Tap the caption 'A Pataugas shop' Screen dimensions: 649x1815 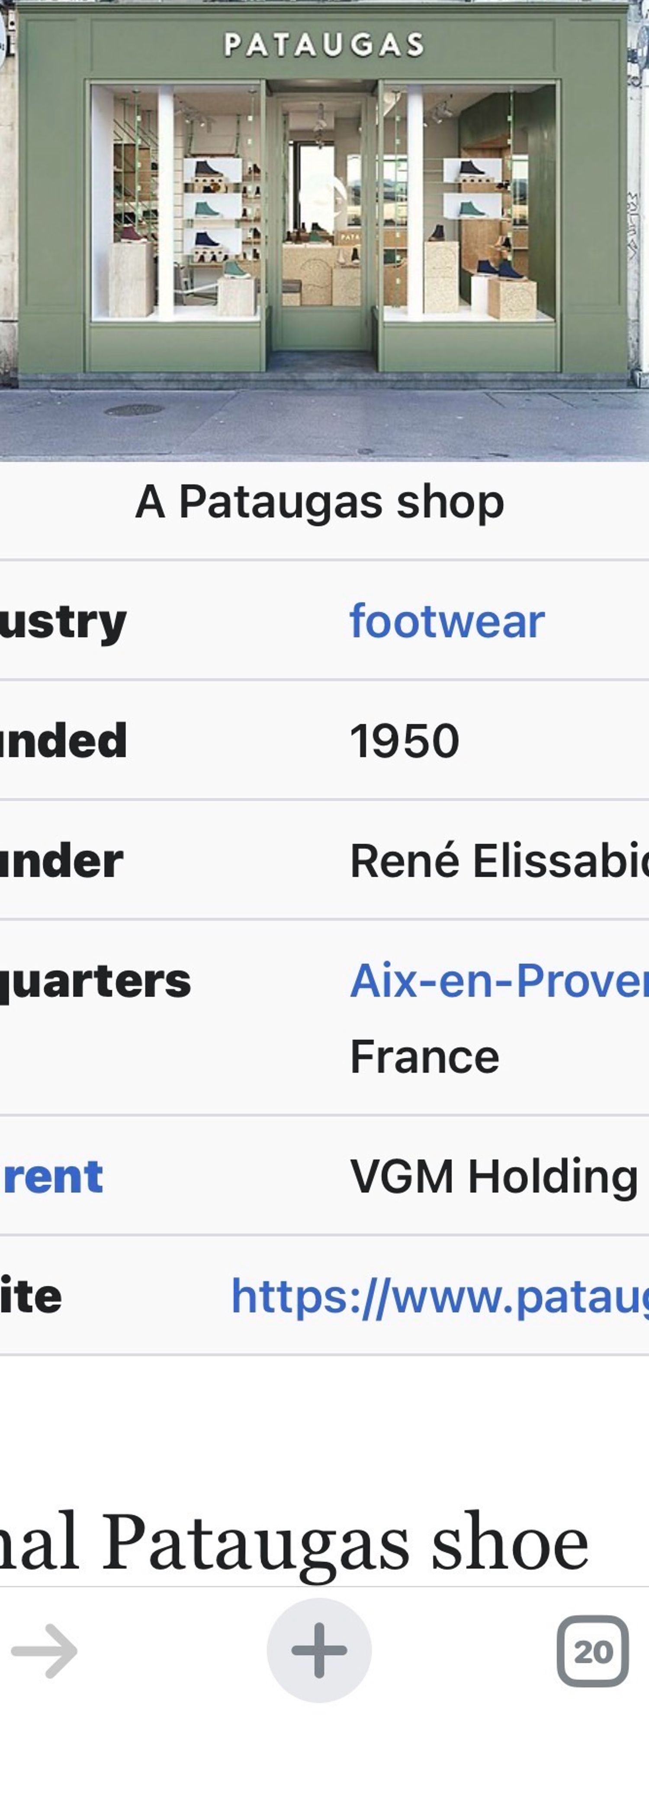[x=320, y=502]
